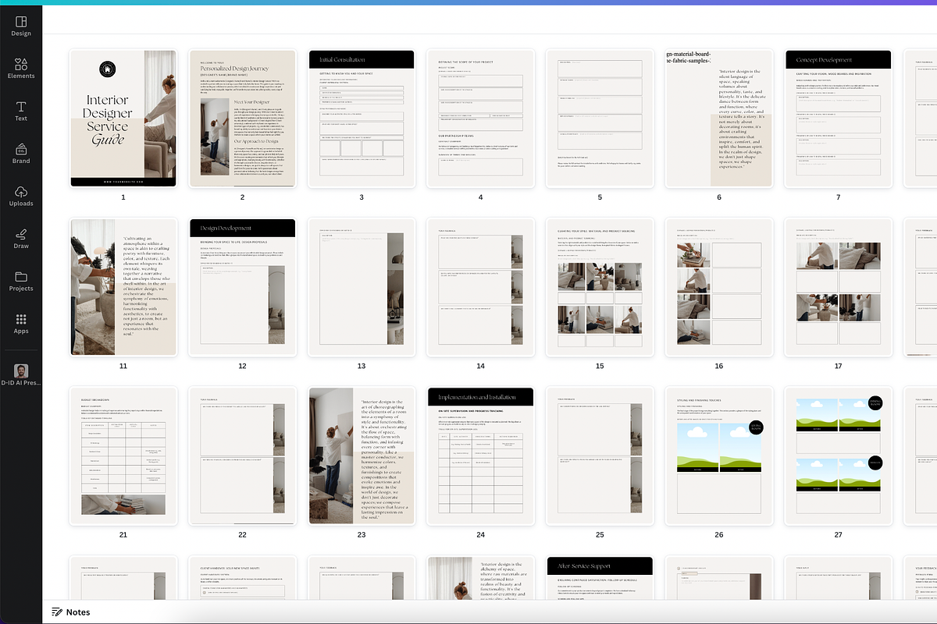937x624 pixels.
Task: Select the Draw tool
Action: (x=21, y=239)
